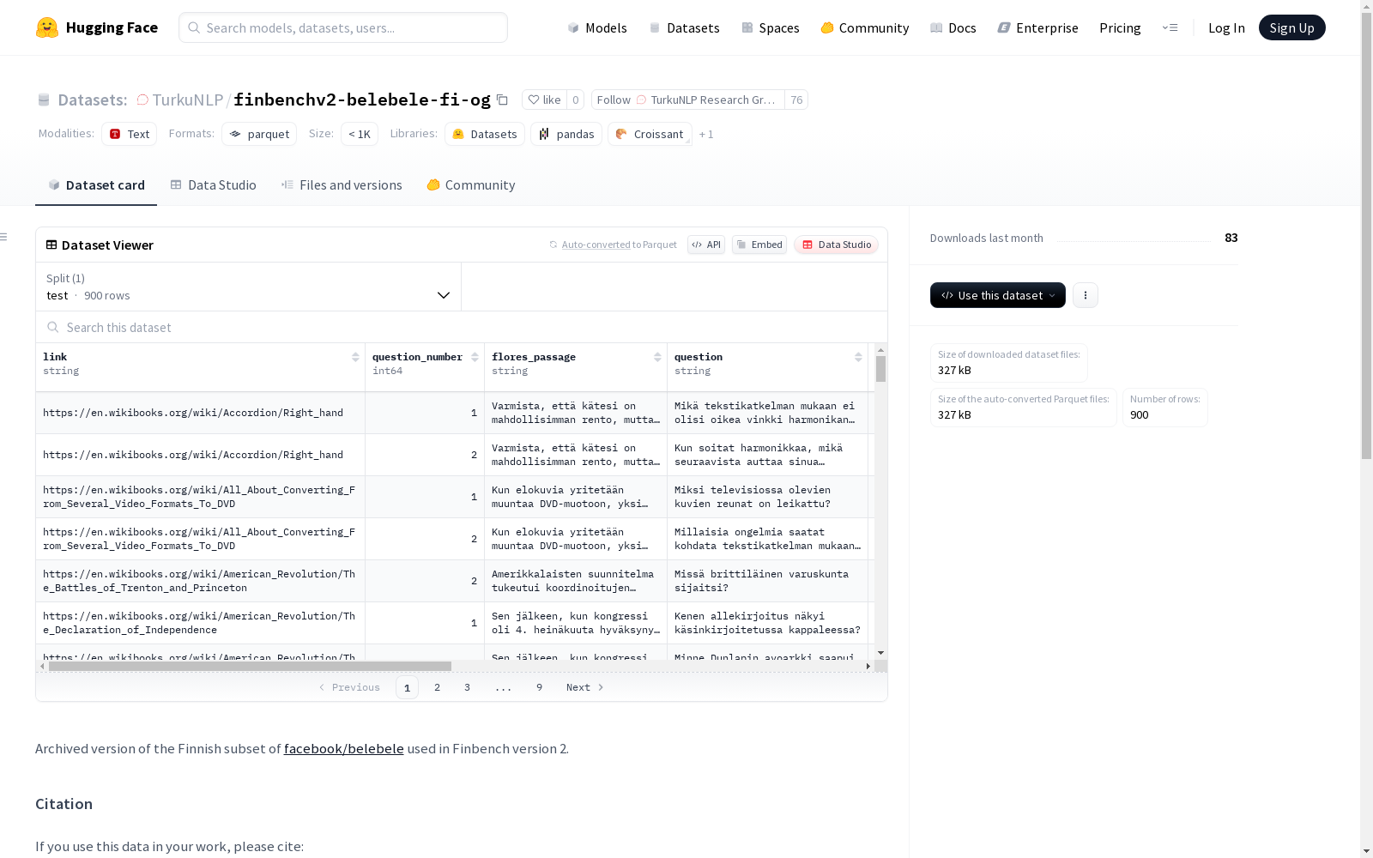The width and height of the screenshot is (1373, 858).
Task: Open the Enterprise menu item
Action: point(1037,27)
